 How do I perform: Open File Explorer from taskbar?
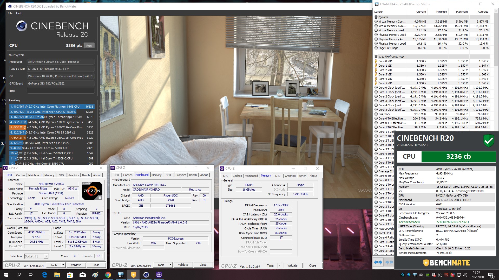point(57,275)
